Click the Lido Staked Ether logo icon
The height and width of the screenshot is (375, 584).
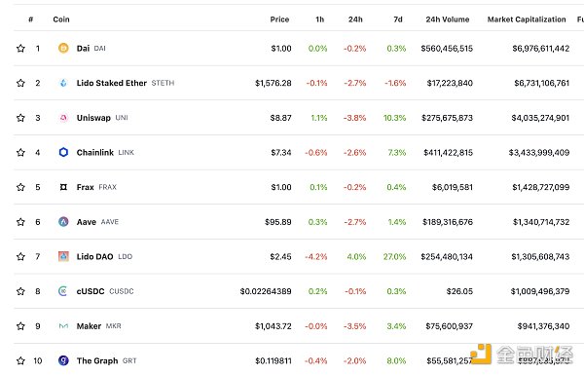point(63,83)
